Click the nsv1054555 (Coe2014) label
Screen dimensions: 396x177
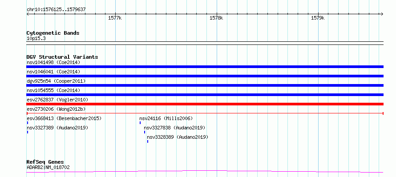click(53, 90)
